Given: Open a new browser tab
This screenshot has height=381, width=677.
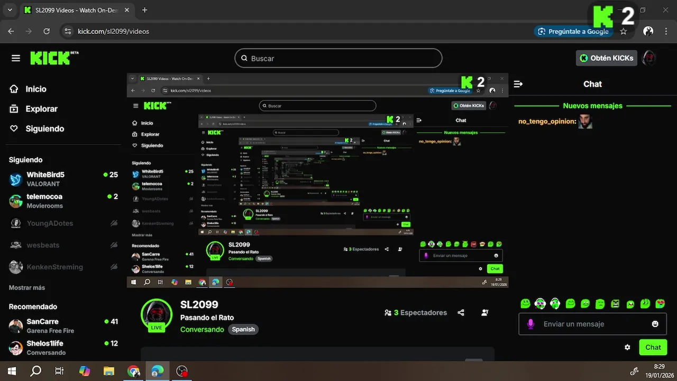Looking at the screenshot, I should point(144,10).
